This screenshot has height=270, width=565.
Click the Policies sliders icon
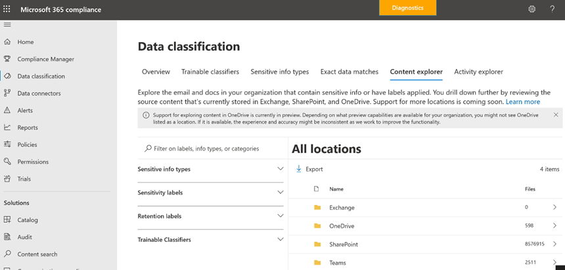coord(7,145)
